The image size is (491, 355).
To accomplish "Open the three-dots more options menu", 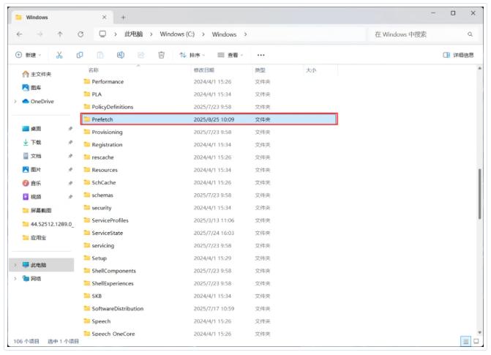I will coord(261,55).
